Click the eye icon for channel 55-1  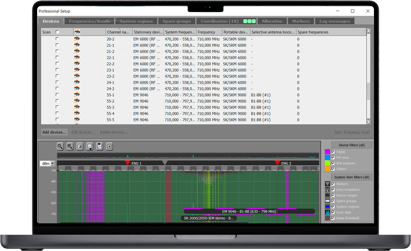77,95
